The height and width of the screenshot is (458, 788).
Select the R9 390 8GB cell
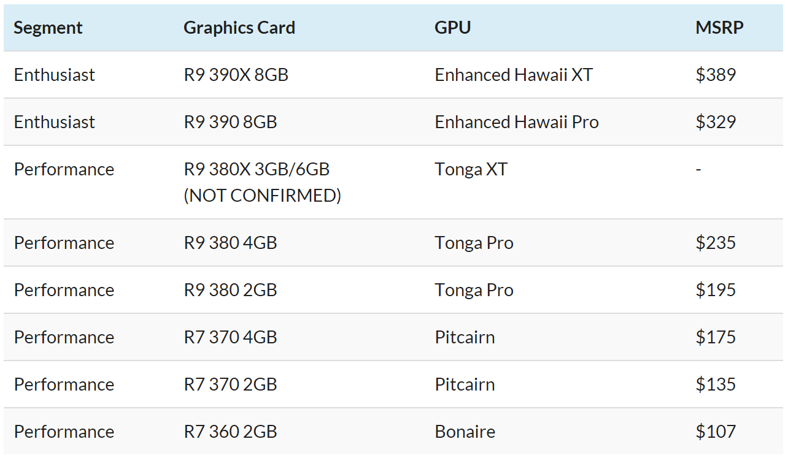tap(231, 122)
